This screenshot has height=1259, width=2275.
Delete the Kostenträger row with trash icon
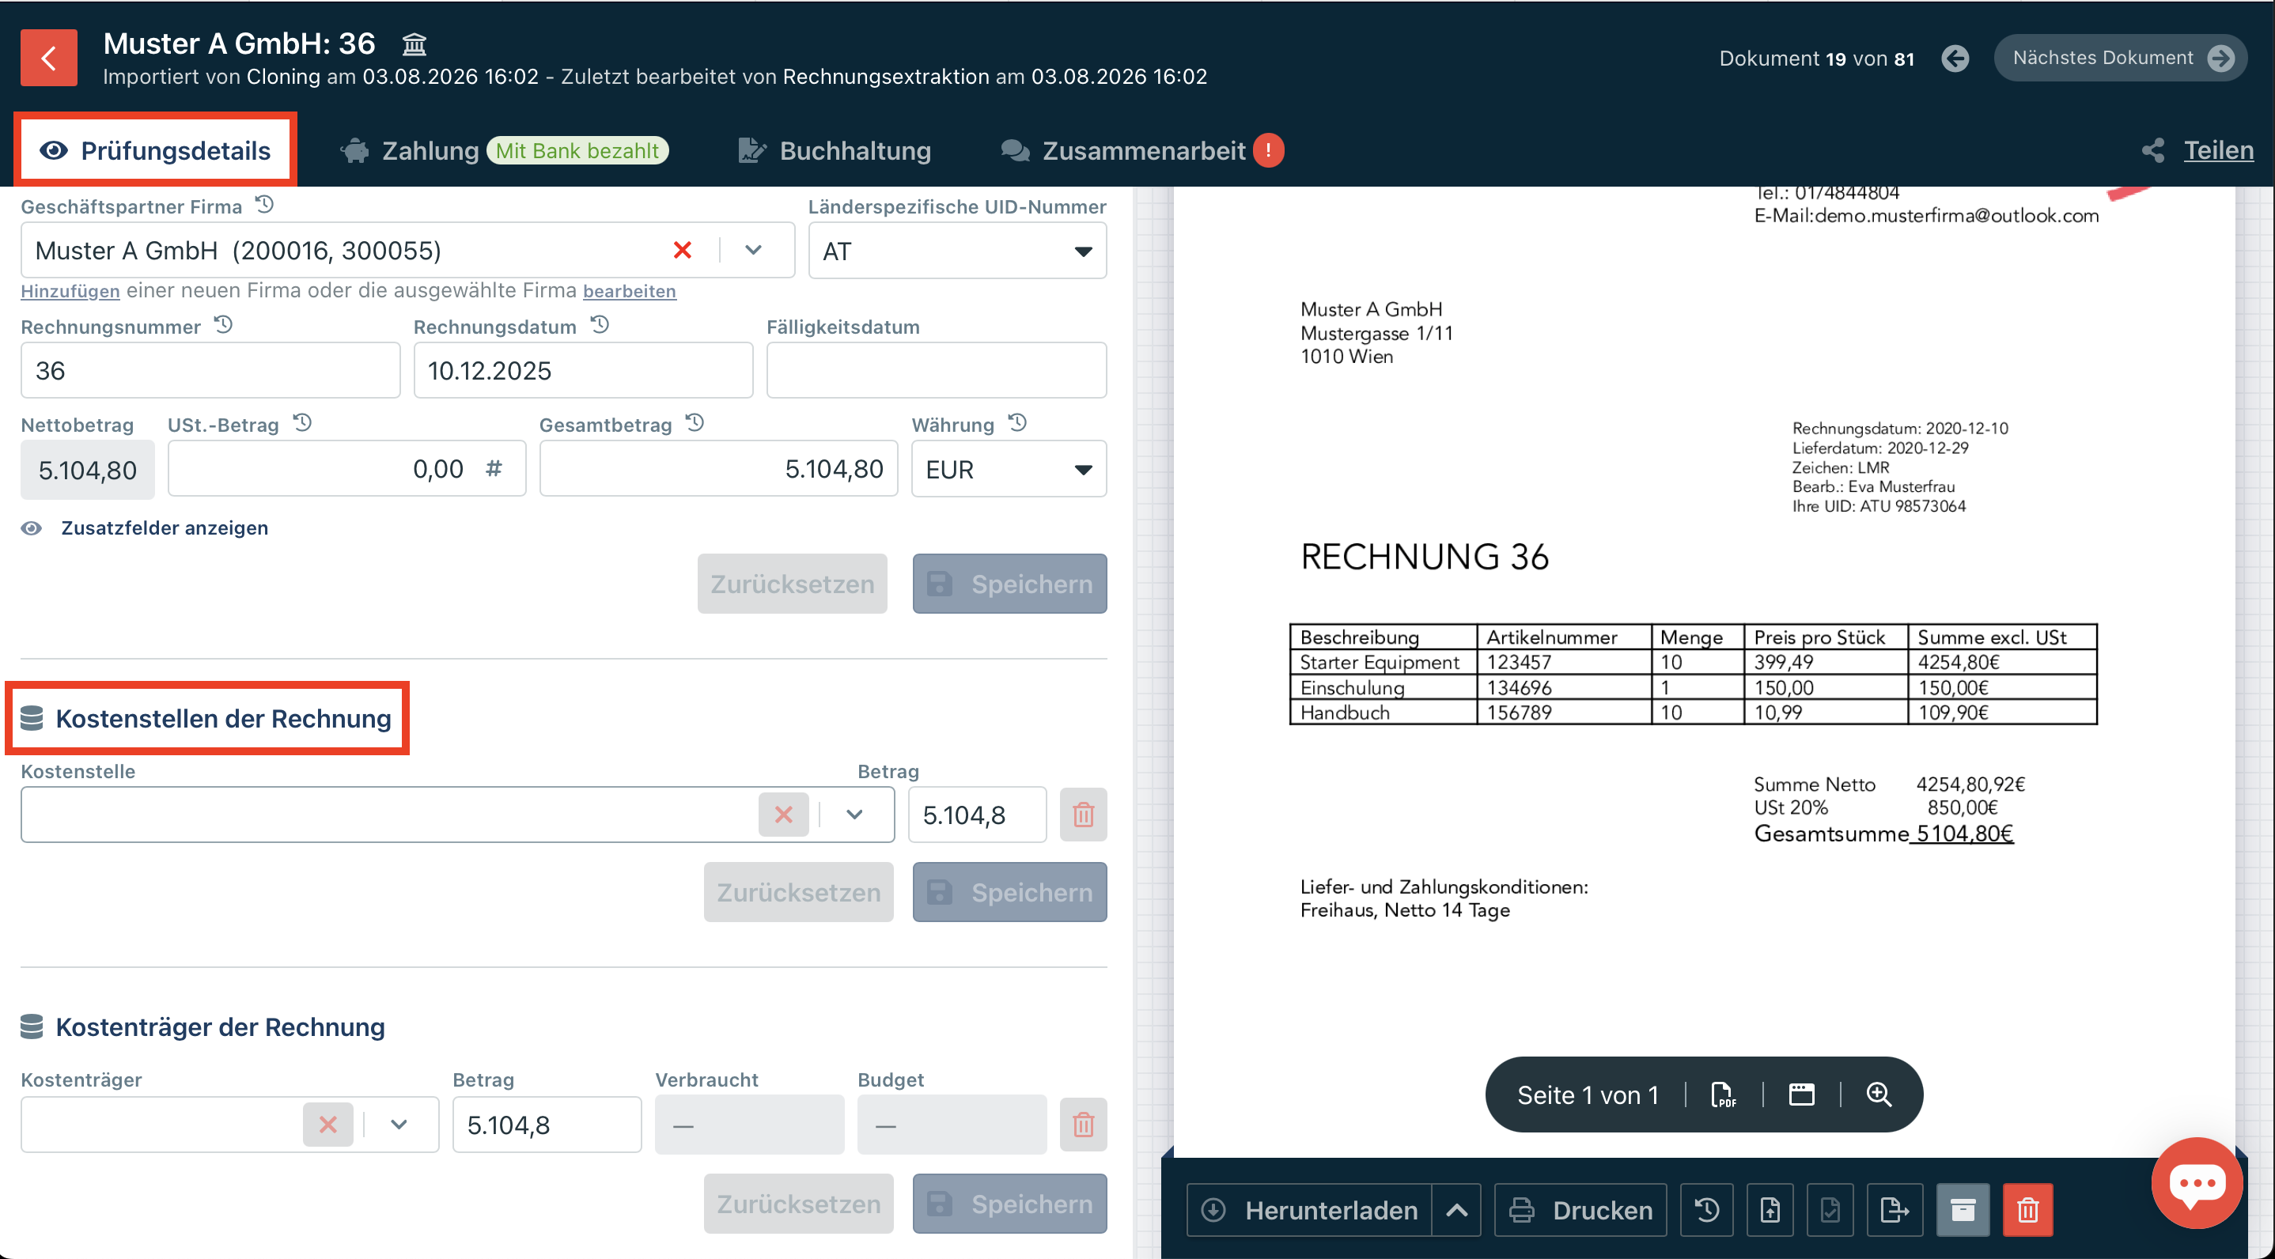1083,1125
